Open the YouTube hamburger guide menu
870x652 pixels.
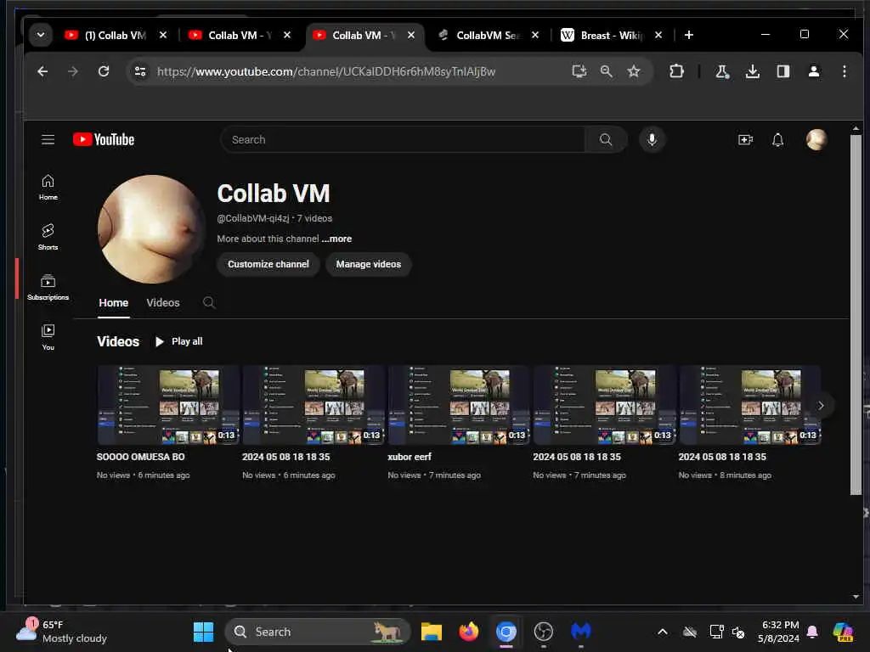coord(48,140)
